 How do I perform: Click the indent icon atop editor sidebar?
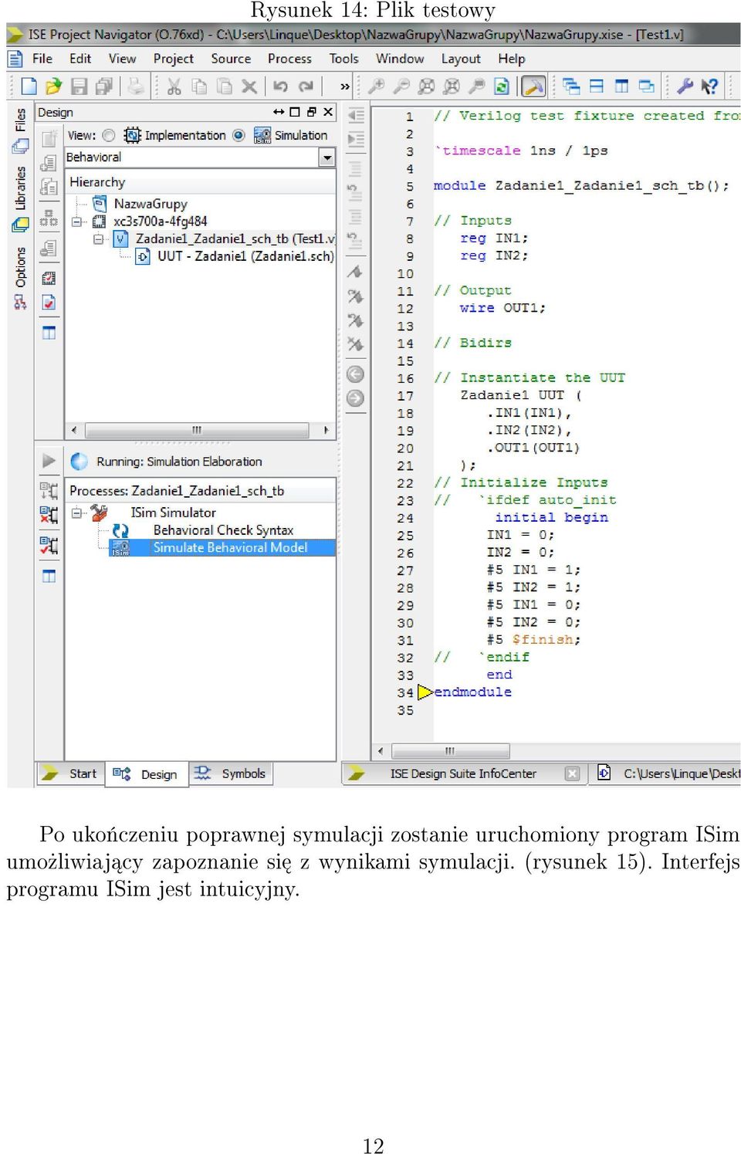pos(356,116)
